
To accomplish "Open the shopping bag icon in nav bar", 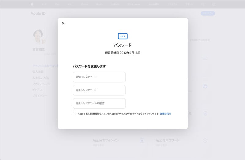I will click(214, 4).
